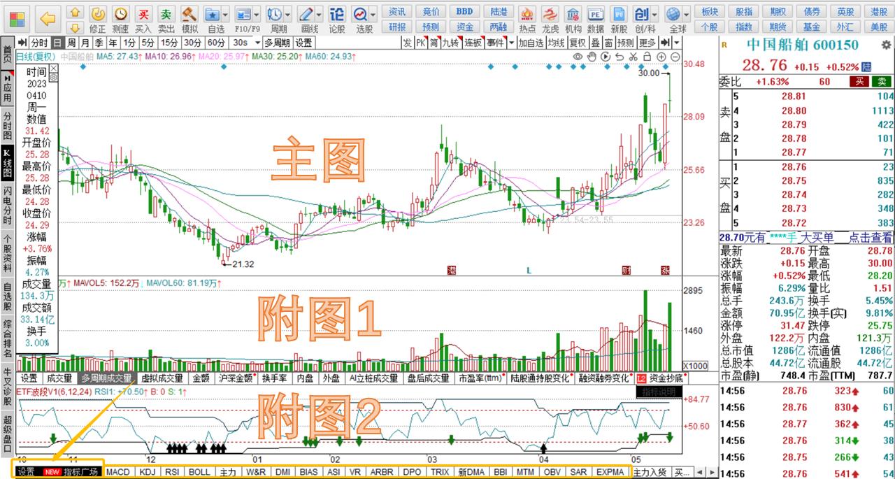The height and width of the screenshot is (479, 895).
Task: Switch to the MACD indicator tab
Action: [118, 472]
